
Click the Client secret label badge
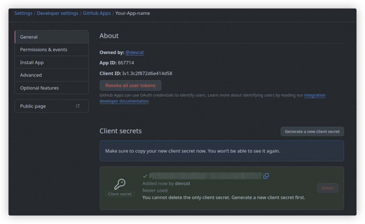[120, 194]
